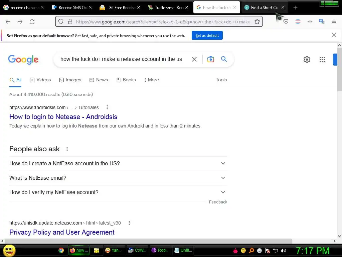
Task: Select the Videos search filter
Action: click(40, 80)
